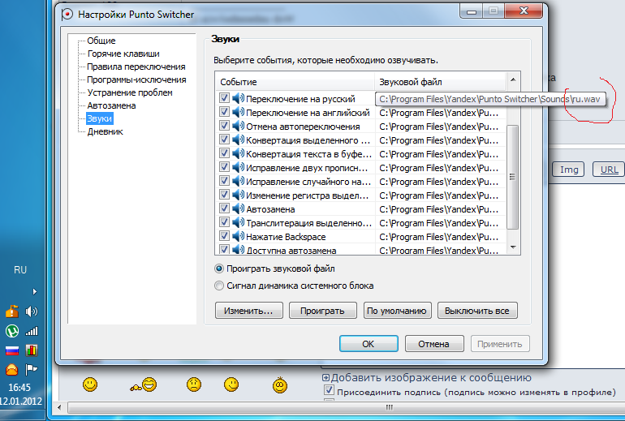The height and width of the screenshot is (421, 625).
Task: Open the uTorrent tray icon
Action: (12, 331)
